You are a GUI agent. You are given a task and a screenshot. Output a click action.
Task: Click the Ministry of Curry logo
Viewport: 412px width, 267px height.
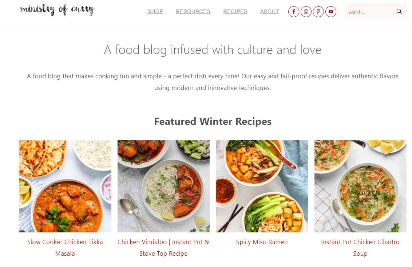point(57,10)
